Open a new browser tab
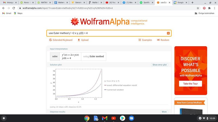 (x=192, y=2)
